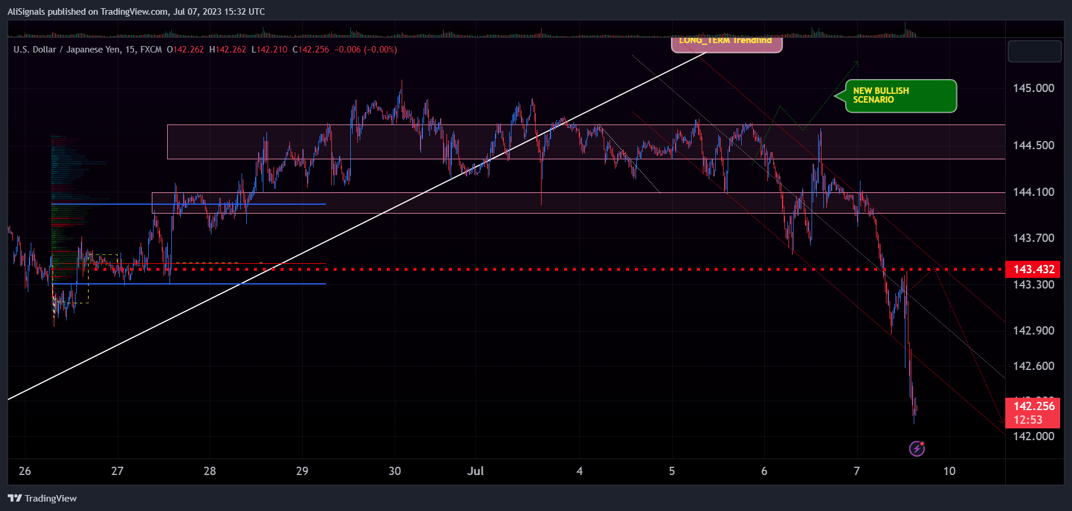Click date label 26 on time axis

(25, 471)
